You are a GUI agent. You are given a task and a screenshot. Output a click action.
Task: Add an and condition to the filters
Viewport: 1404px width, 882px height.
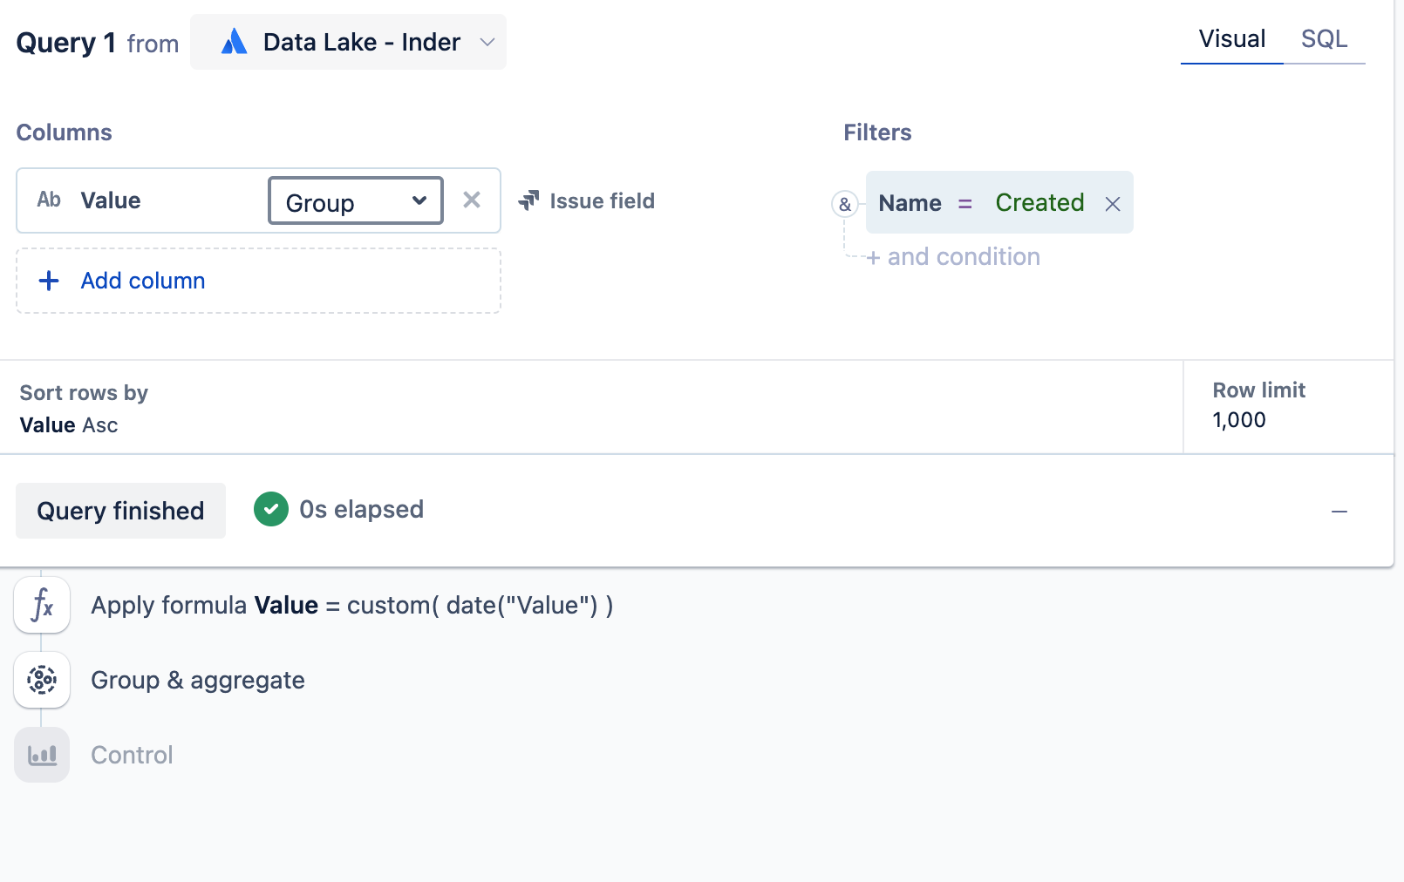point(954,256)
